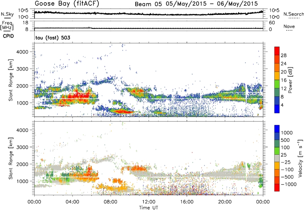Click the orange velocity patch near 11:00 in the velocity panel
Viewport: 304px width, 210px height.
click(x=137, y=168)
